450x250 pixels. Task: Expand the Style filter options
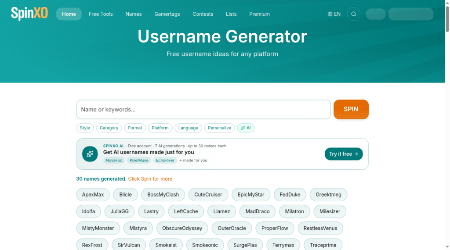tap(85, 128)
